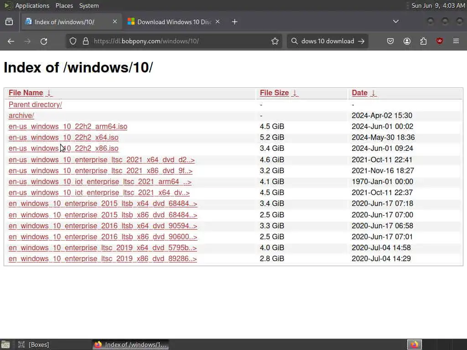Sort by File Name using the arrow
Image resolution: width=467 pixels, height=350 pixels.
[x=49, y=93]
